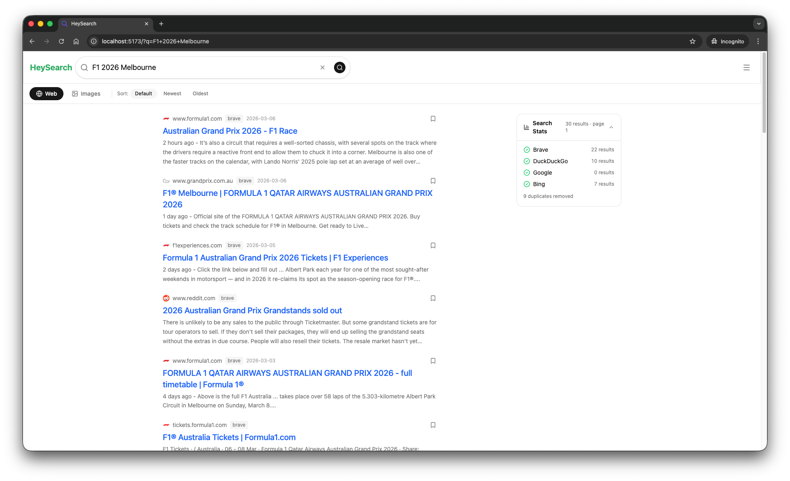Click the page vertical scrollbar

click(764, 92)
